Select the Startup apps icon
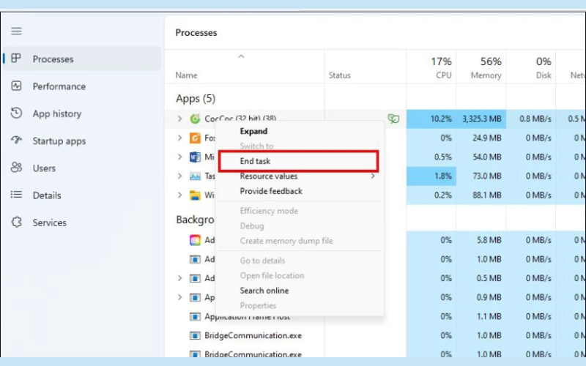Screen dimensions: 586x366 (x=16, y=141)
